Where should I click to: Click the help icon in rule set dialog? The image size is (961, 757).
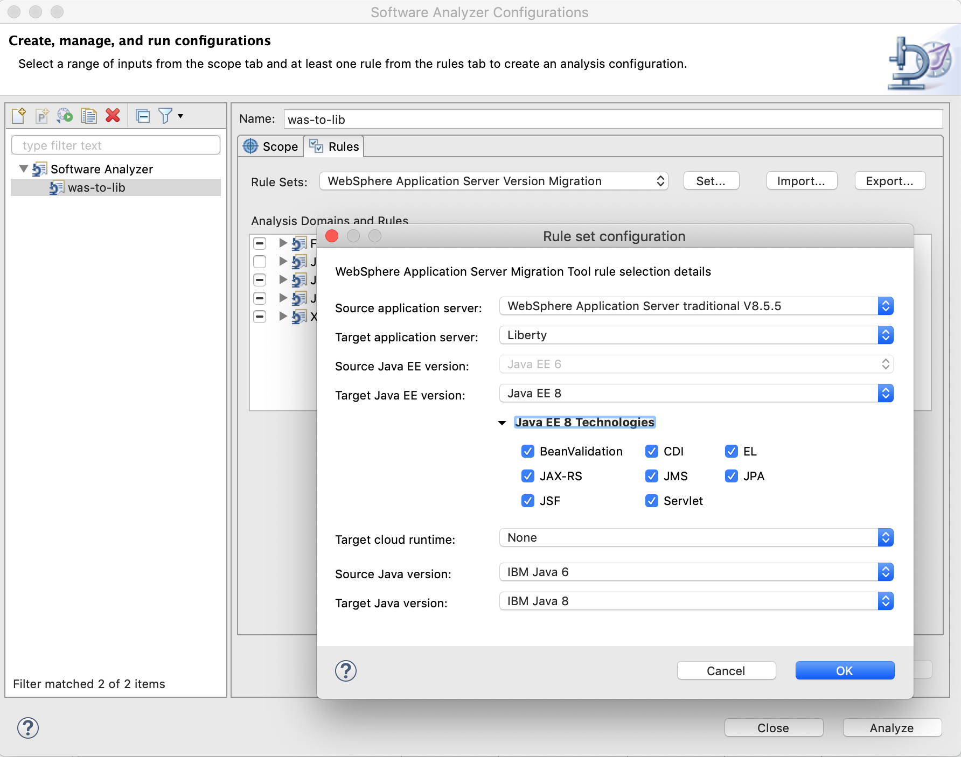point(346,671)
